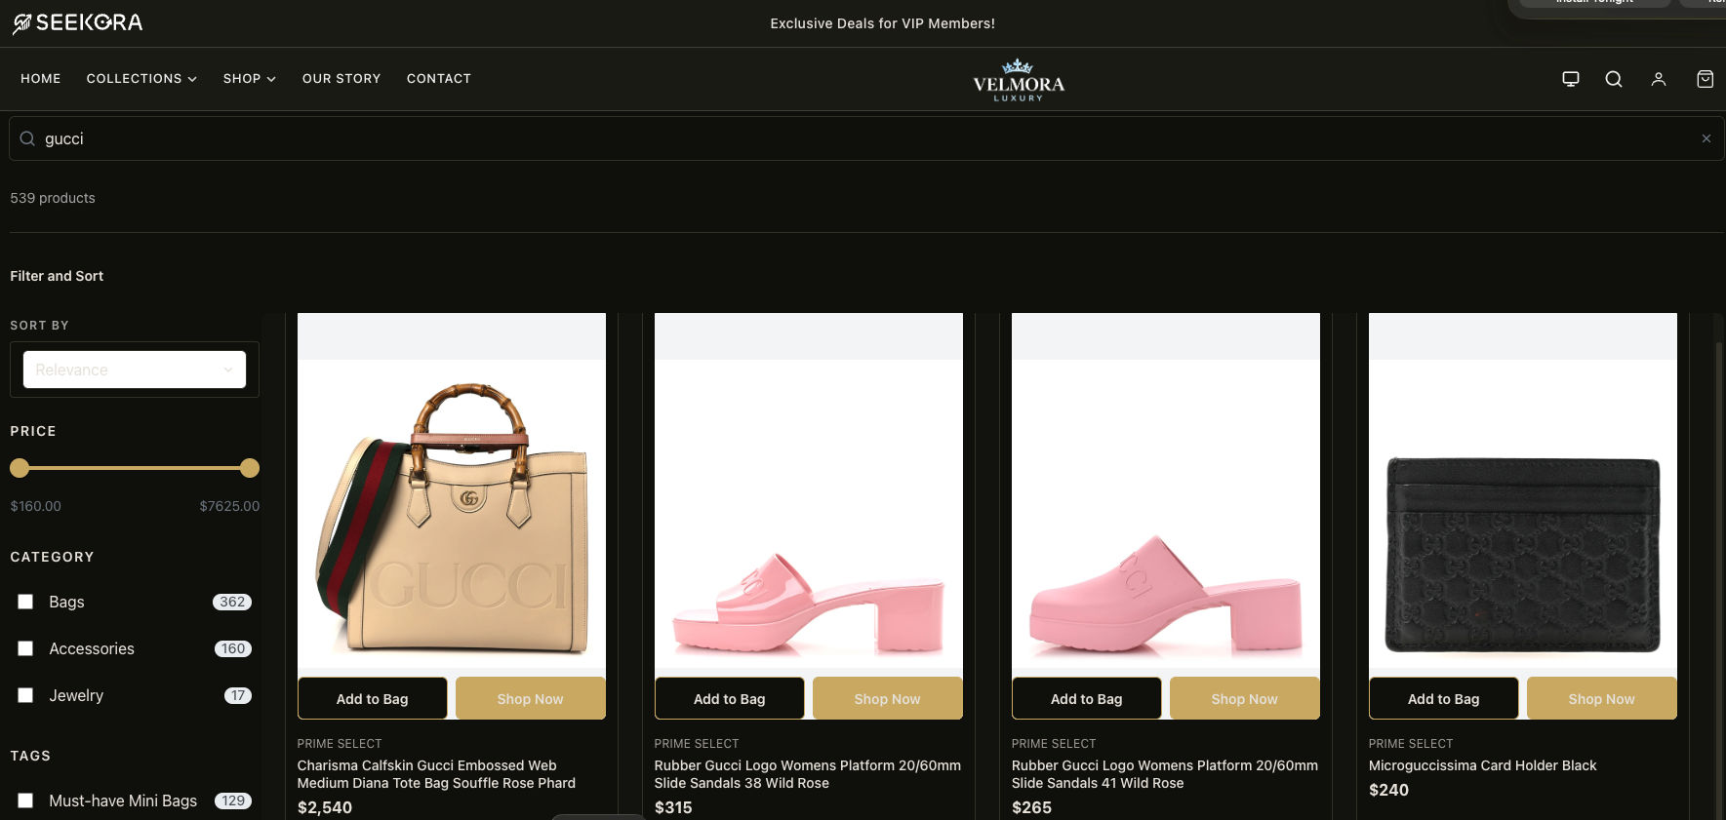Open the size 41 pink sandal image

tap(1166, 514)
